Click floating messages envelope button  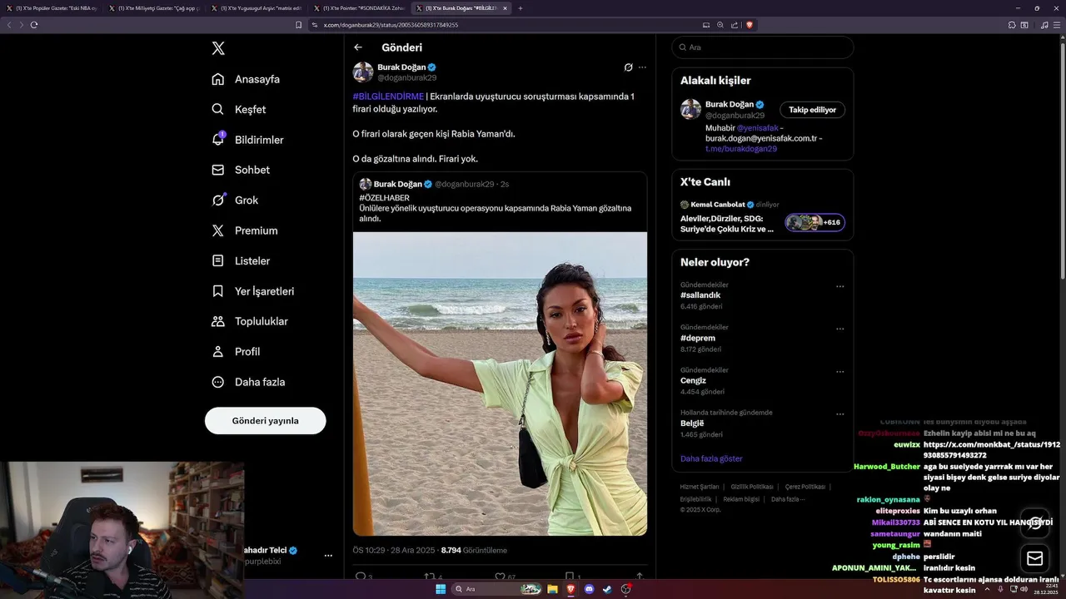coord(1035,557)
